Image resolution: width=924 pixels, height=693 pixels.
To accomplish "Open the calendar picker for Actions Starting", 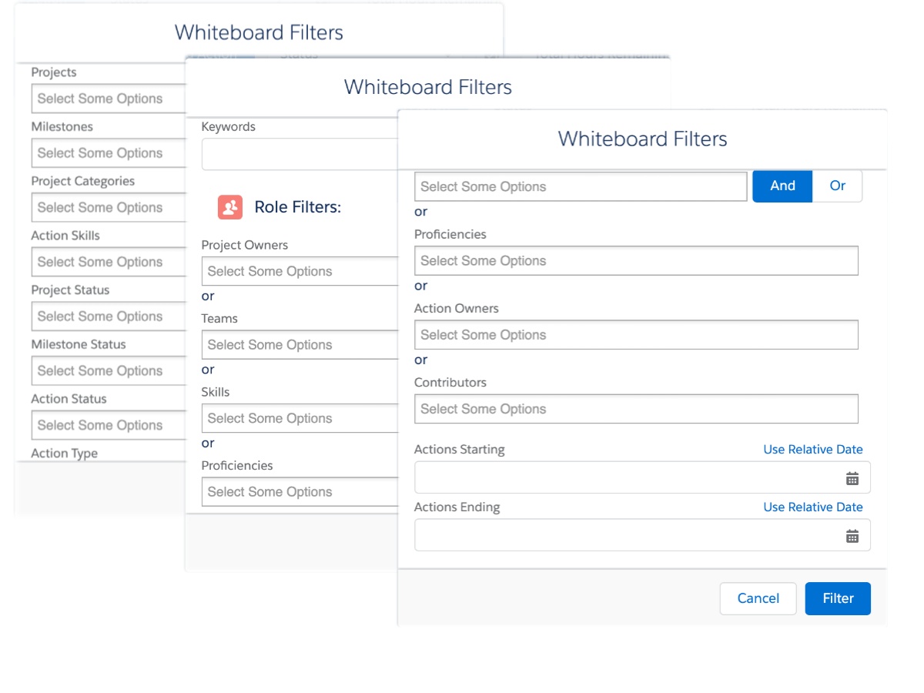I will point(850,477).
